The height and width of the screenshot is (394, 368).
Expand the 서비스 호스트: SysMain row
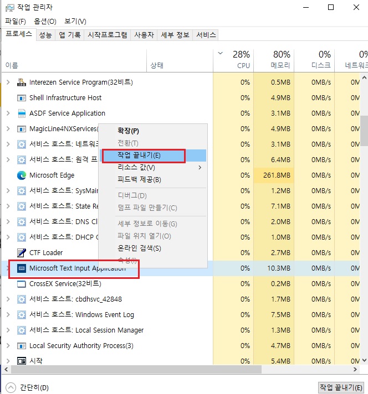pyautogui.click(x=8, y=191)
